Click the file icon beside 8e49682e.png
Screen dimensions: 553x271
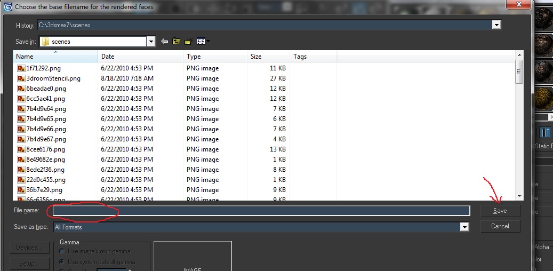coord(21,160)
